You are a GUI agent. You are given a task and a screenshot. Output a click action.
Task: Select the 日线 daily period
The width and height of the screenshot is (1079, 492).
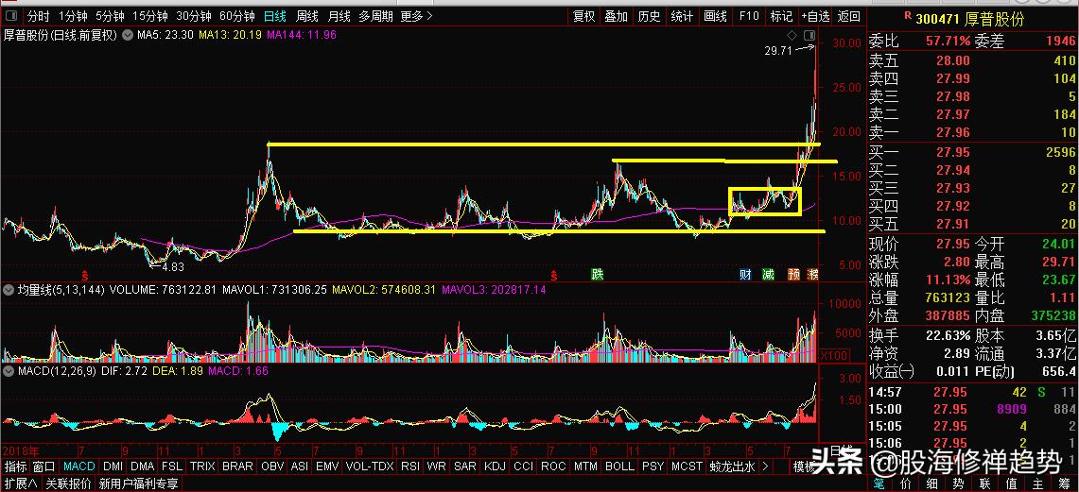tap(275, 16)
